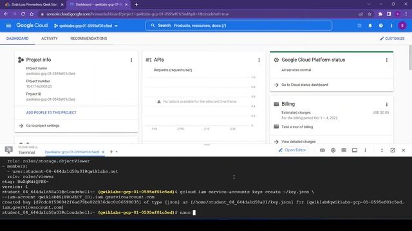
Task: Click Add people to this project
Action: (51, 113)
